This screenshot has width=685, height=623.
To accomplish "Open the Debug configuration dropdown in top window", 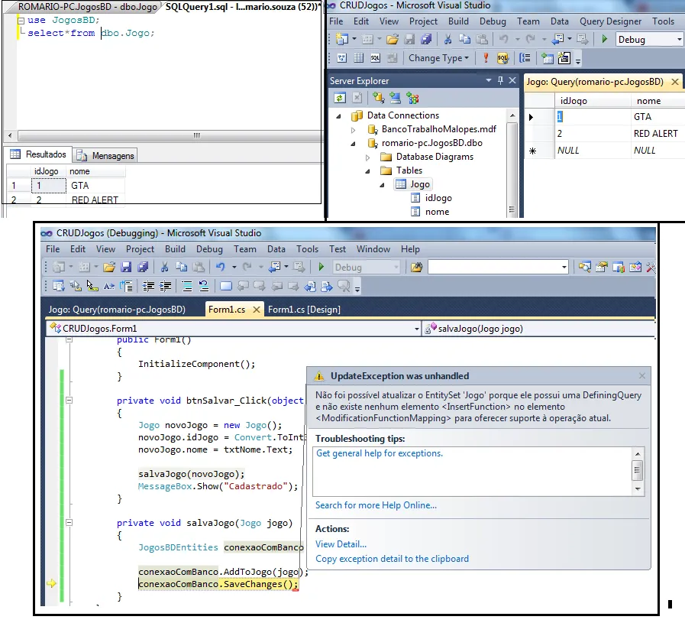I will [x=679, y=40].
